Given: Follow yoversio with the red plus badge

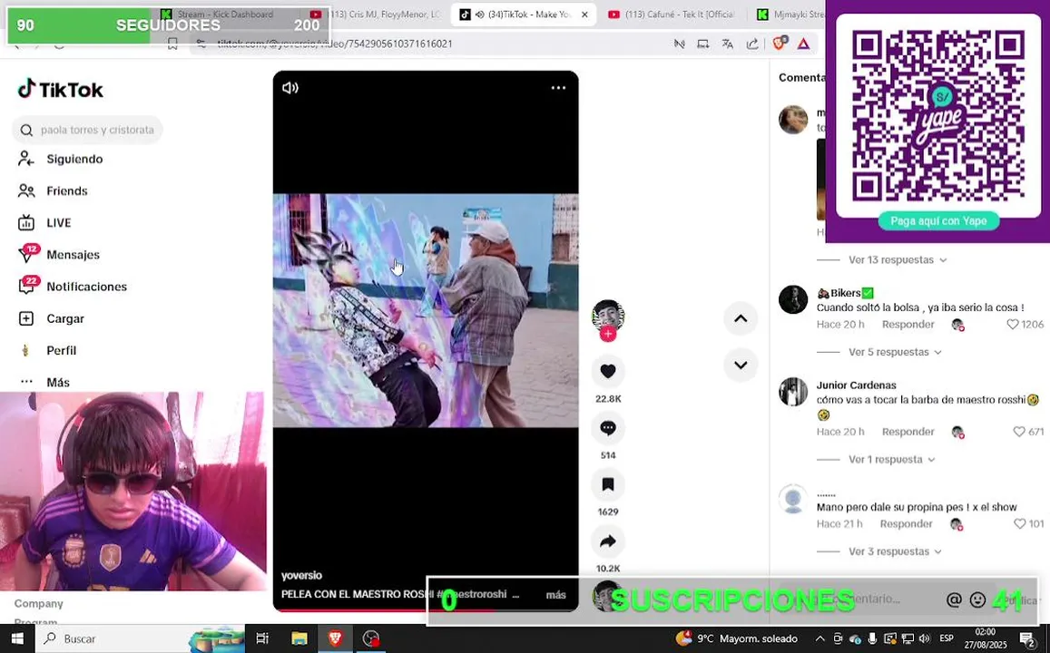Looking at the screenshot, I should pos(608,334).
